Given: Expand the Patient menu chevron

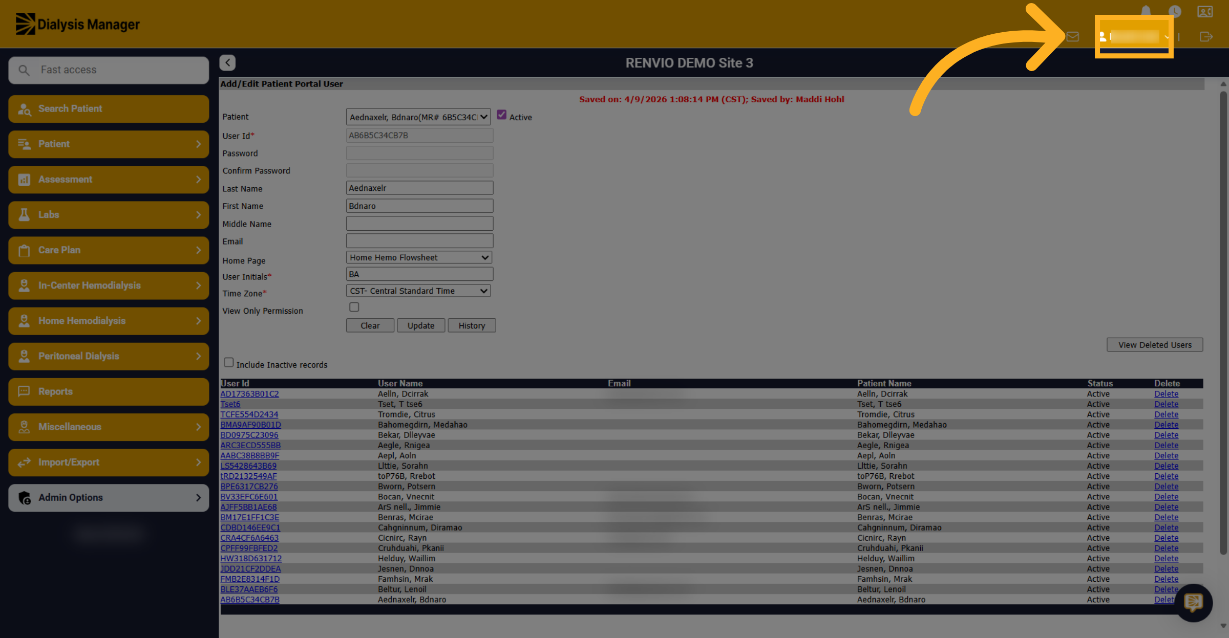Looking at the screenshot, I should tap(199, 144).
